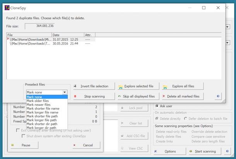Maximize the CloneSpy duplicates dialog
The image size is (236, 159).
coord(204,8)
